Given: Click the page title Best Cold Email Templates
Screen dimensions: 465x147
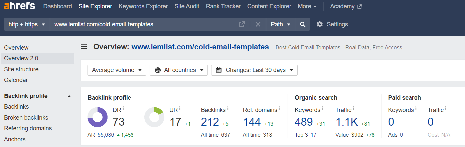Looking at the screenshot, I should [x=339, y=47].
